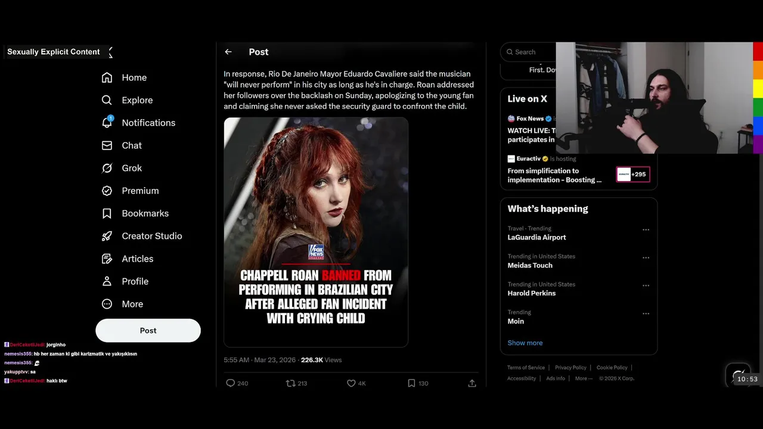Open options for Harold Perkins trend
This screenshot has width=763, height=429.
(x=646, y=285)
